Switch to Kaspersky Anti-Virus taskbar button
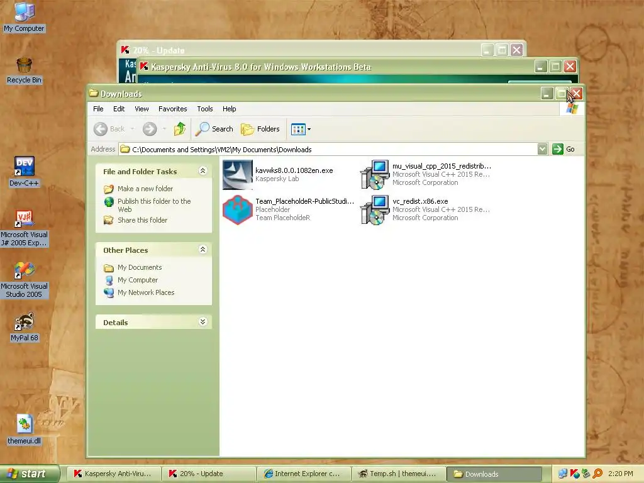Screen dimensions: 644x483 (x=113, y=474)
